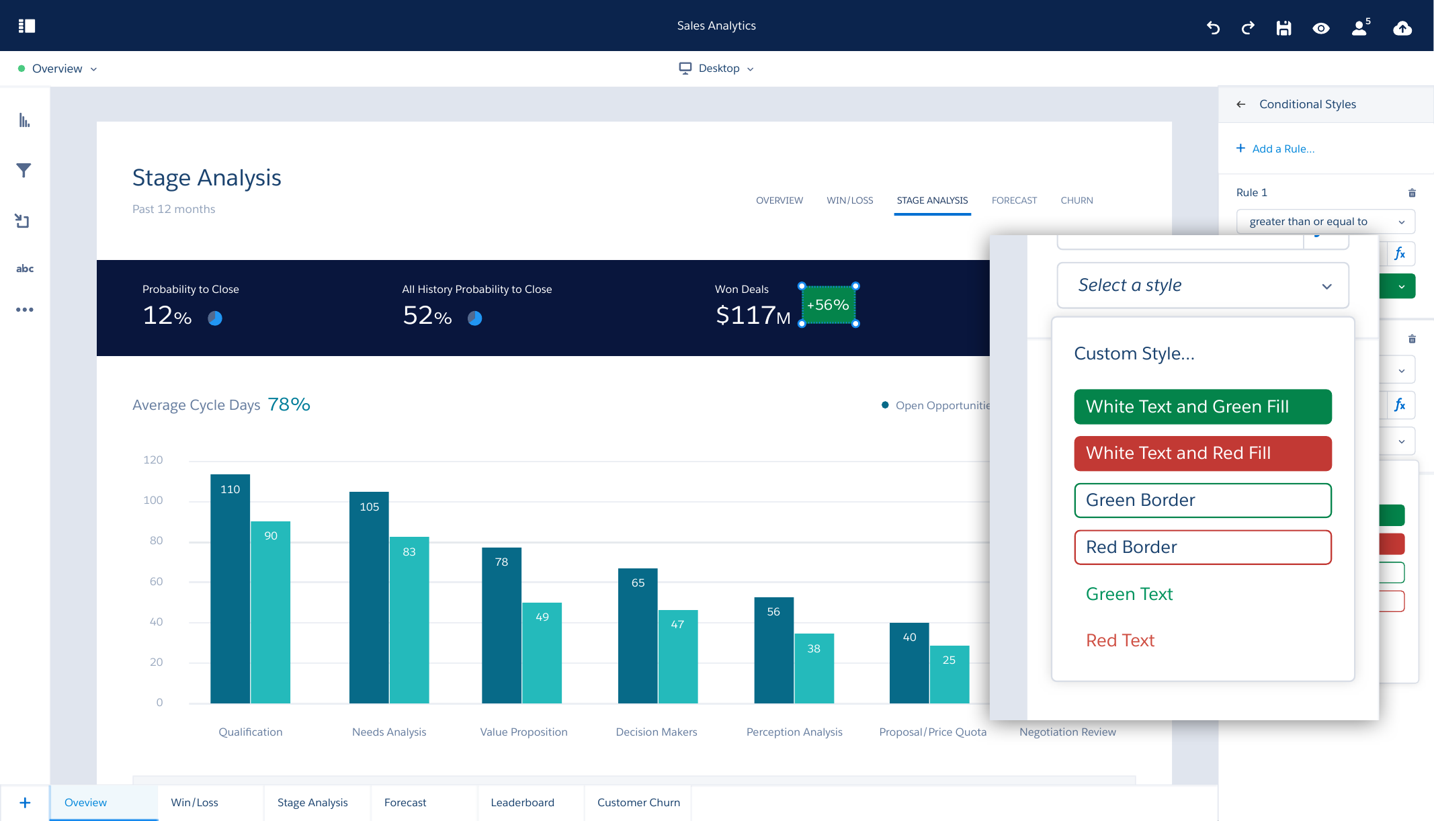Open the 'greater than or equal to' dropdown

[1325, 222]
